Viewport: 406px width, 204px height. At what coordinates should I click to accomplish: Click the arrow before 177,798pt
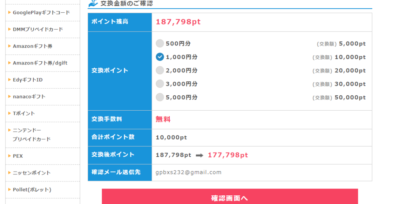(199, 155)
